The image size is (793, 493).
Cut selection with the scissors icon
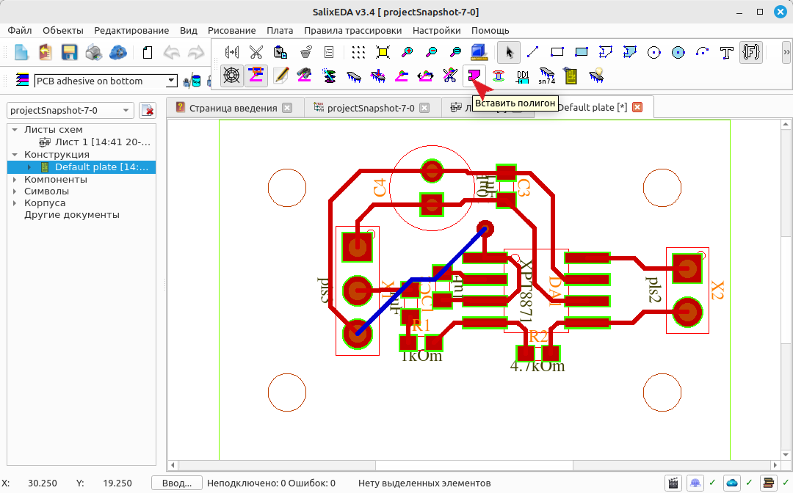click(x=256, y=52)
